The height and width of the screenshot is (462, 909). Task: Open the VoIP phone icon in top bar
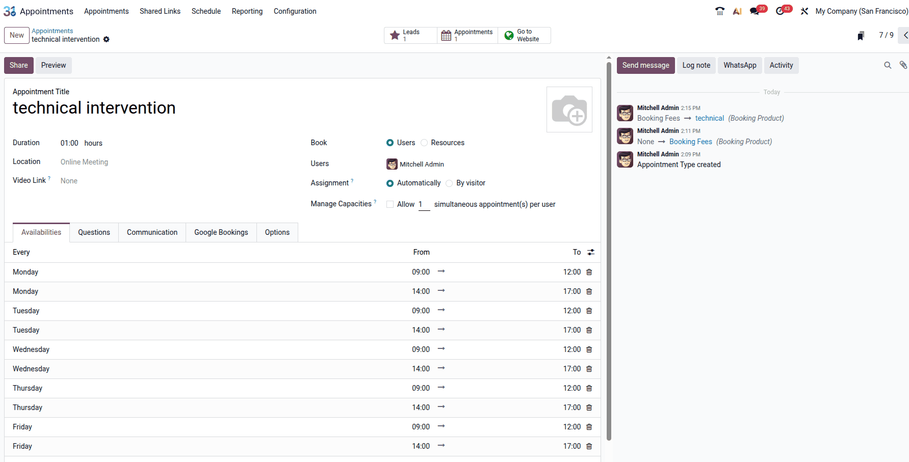(719, 11)
